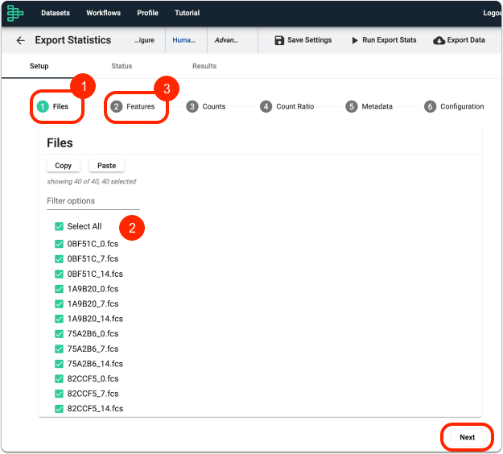The width and height of the screenshot is (503, 454).
Task: Uncheck the 0BF51C_14.fcs checkbox
Action: click(59, 274)
